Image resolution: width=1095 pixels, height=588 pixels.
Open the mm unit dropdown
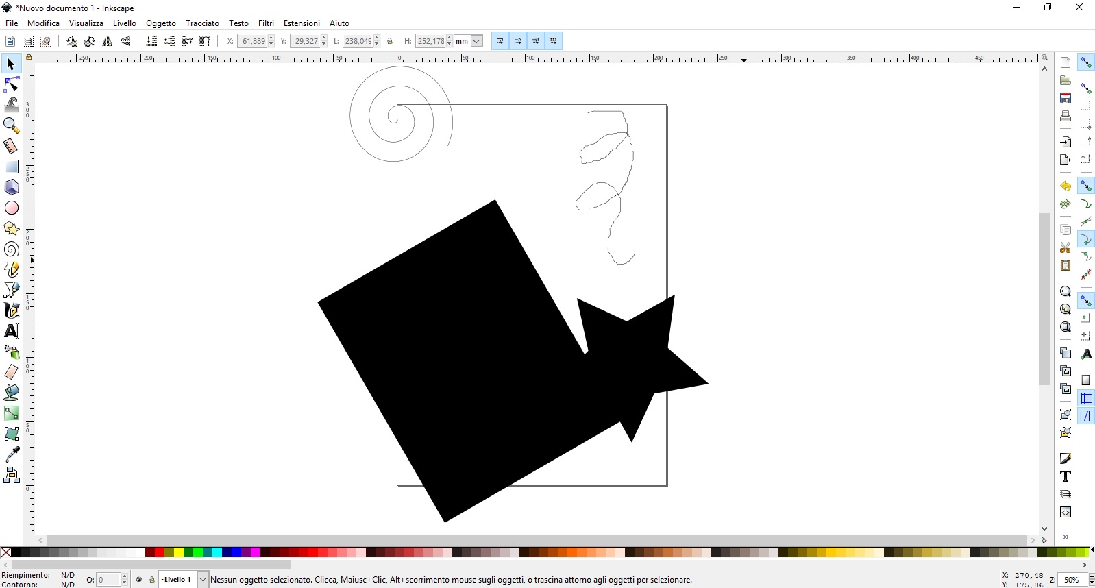(x=469, y=41)
